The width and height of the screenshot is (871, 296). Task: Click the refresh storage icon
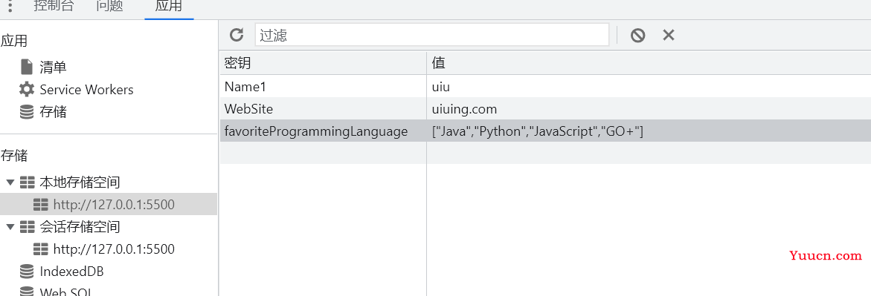coord(237,35)
